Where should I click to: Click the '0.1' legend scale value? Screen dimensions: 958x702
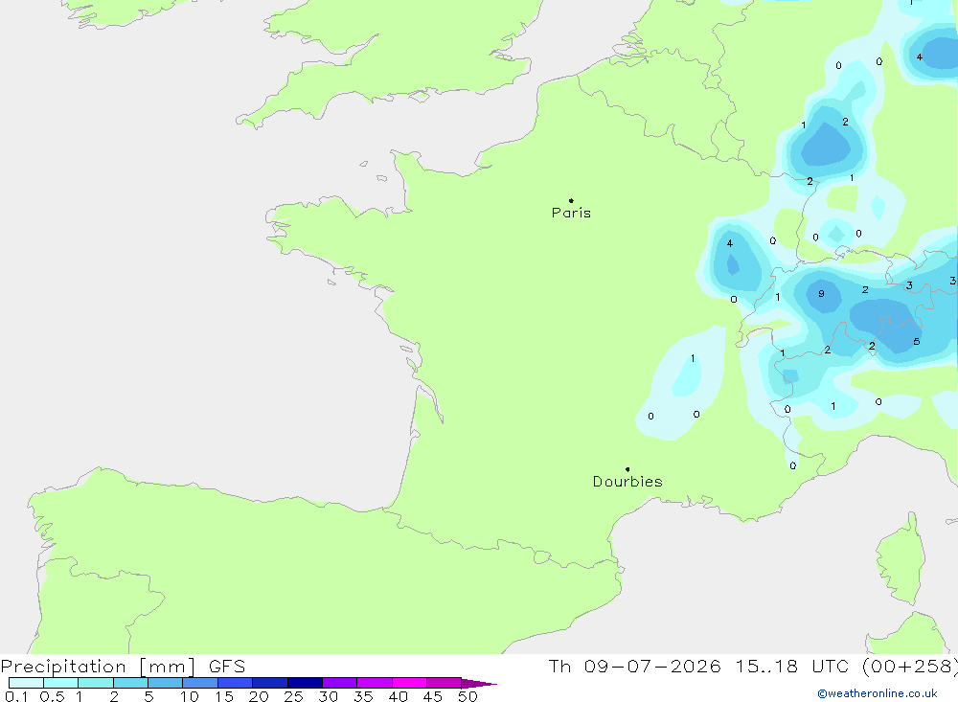(x=16, y=696)
